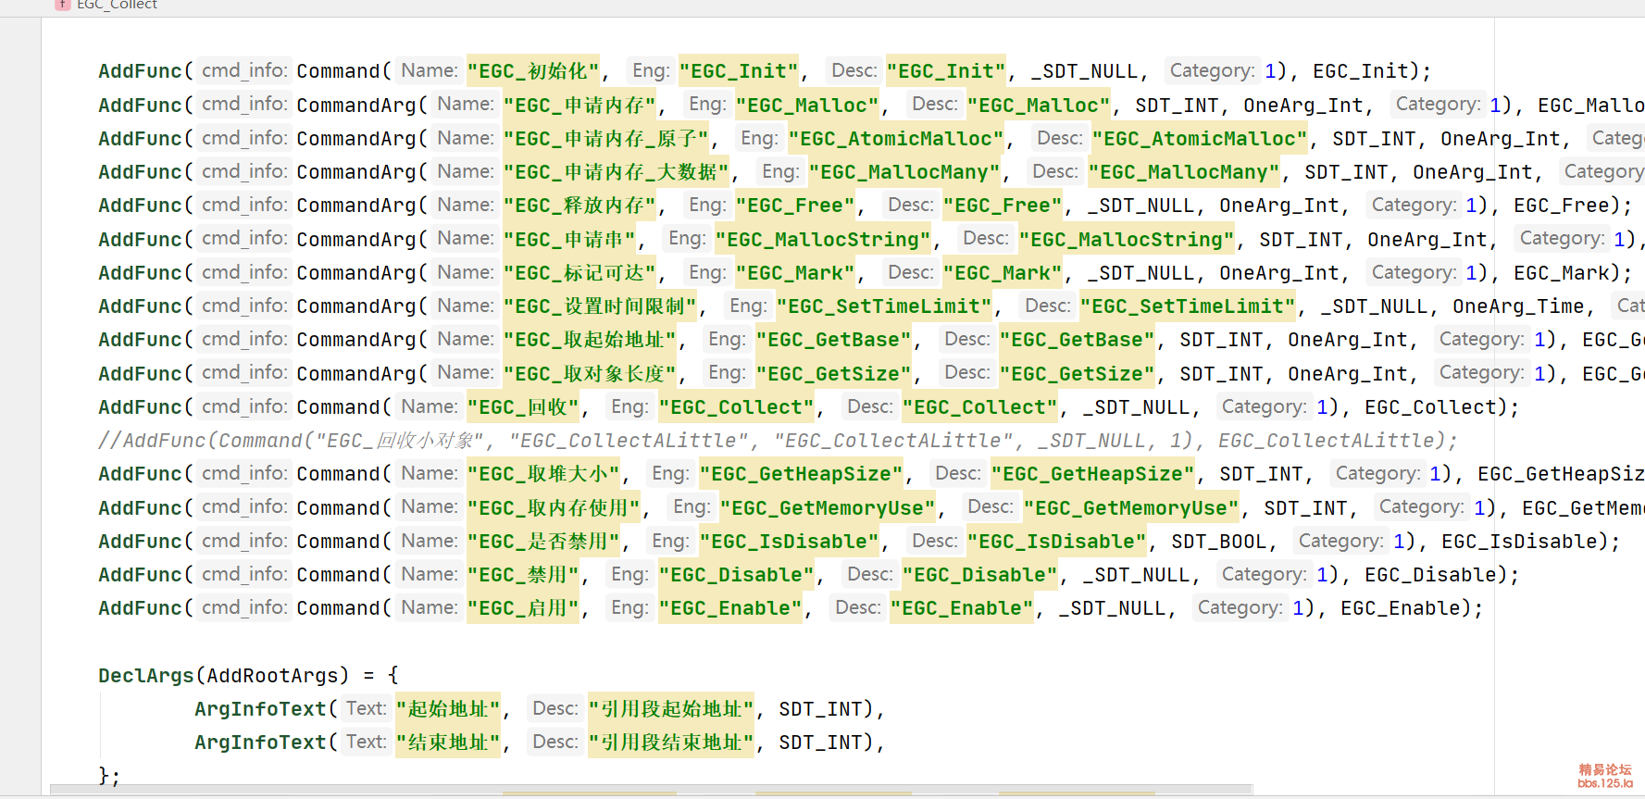Click the "EGC_Enable" Eng string
The width and height of the screenshot is (1645, 799).
(729, 608)
